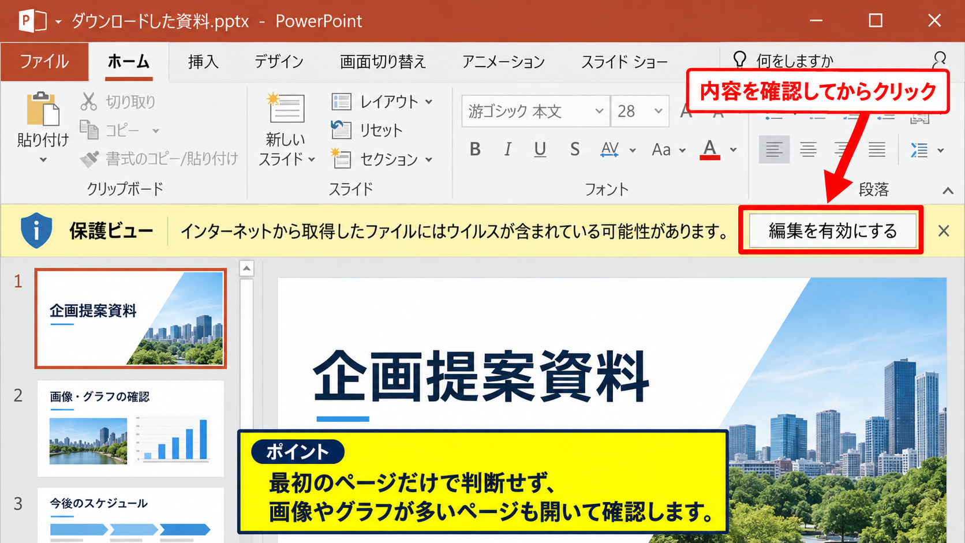The image size is (965, 543).
Task: Click the Copy icon
Action: [x=89, y=130]
